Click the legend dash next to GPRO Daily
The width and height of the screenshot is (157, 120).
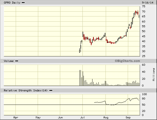pyautogui.click(x=23, y=3)
